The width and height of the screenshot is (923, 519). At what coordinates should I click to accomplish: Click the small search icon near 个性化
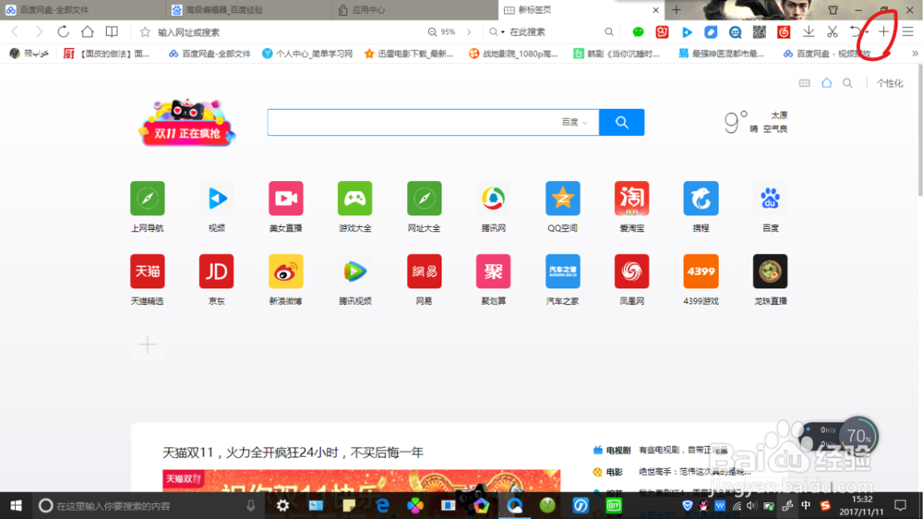pos(847,83)
